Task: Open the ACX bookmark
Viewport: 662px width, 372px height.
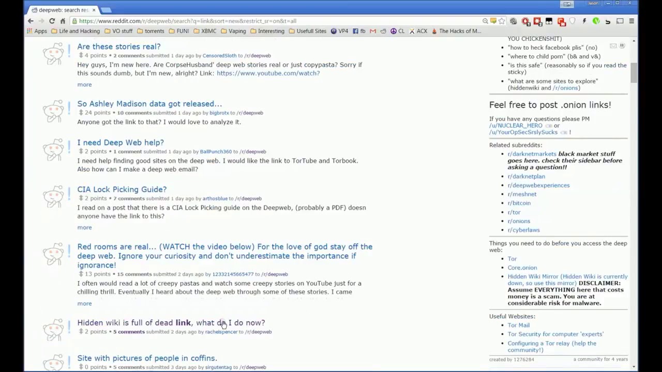Action: tap(418, 31)
